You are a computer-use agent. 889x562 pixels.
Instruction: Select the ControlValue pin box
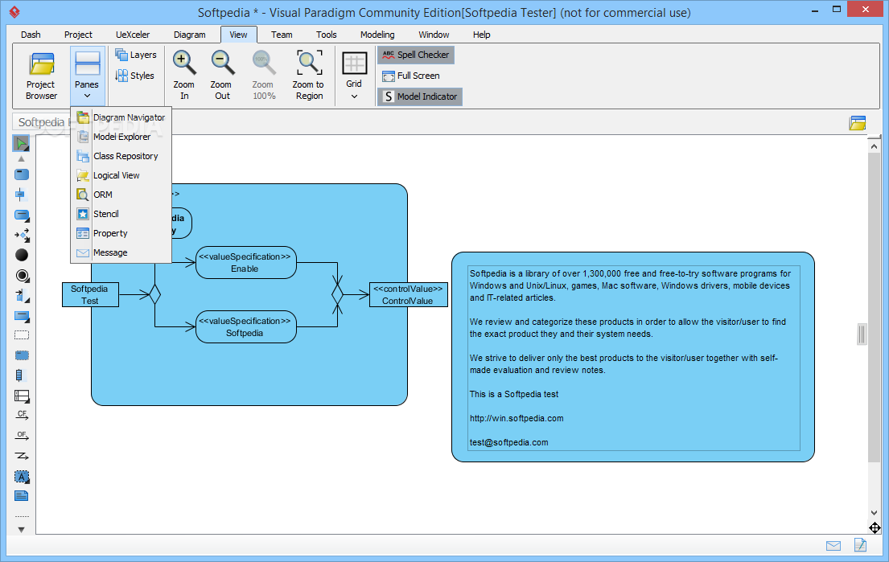coord(408,294)
